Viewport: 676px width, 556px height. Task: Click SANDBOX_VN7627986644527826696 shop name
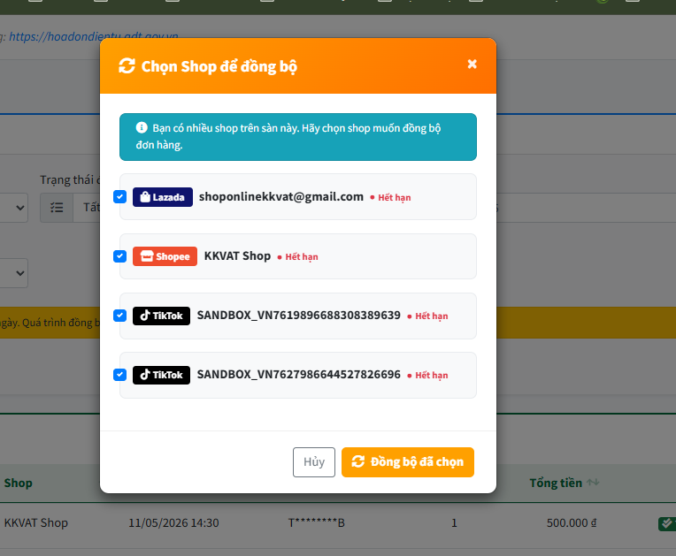tap(299, 374)
